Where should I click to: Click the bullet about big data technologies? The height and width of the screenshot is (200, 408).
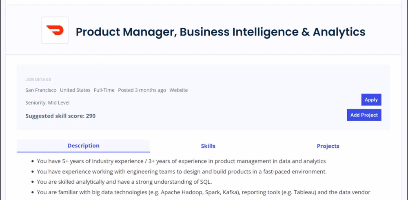coord(204,192)
